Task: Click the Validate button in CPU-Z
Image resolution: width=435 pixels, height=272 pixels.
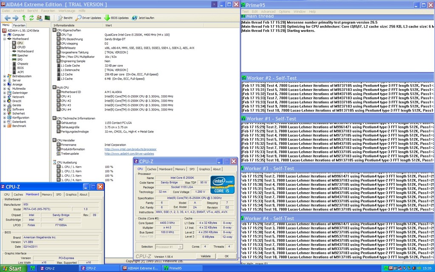Action: (206, 256)
